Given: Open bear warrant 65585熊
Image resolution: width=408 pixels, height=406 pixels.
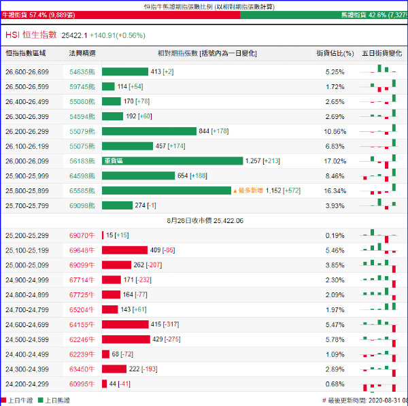Looking at the screenshot, I should point(82,191).
